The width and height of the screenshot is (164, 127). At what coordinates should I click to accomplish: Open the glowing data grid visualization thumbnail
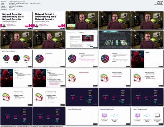pyautogui.click(x=115, y=40)
